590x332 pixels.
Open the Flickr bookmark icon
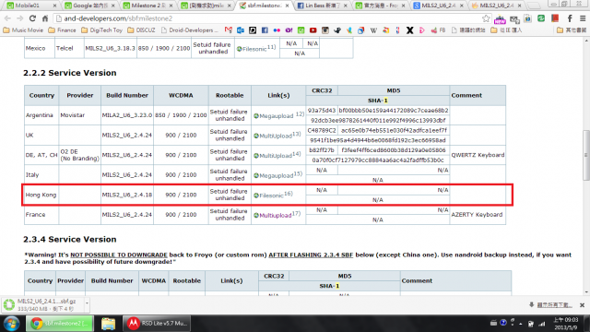pyautogui.click(x=277, y=30)
